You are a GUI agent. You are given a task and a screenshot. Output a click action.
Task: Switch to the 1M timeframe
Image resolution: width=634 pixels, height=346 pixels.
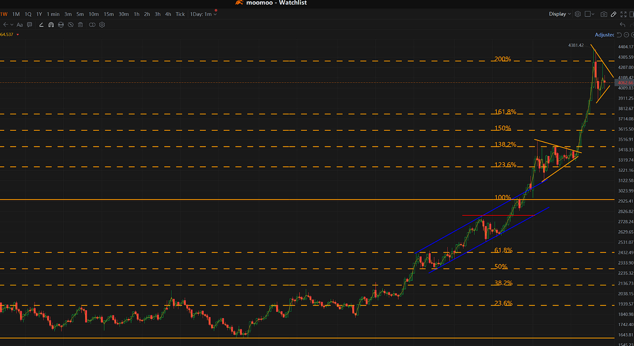tap(16, 14)
